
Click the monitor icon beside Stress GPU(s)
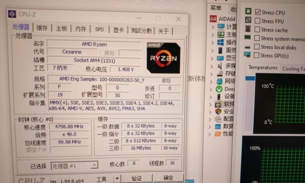247,55
